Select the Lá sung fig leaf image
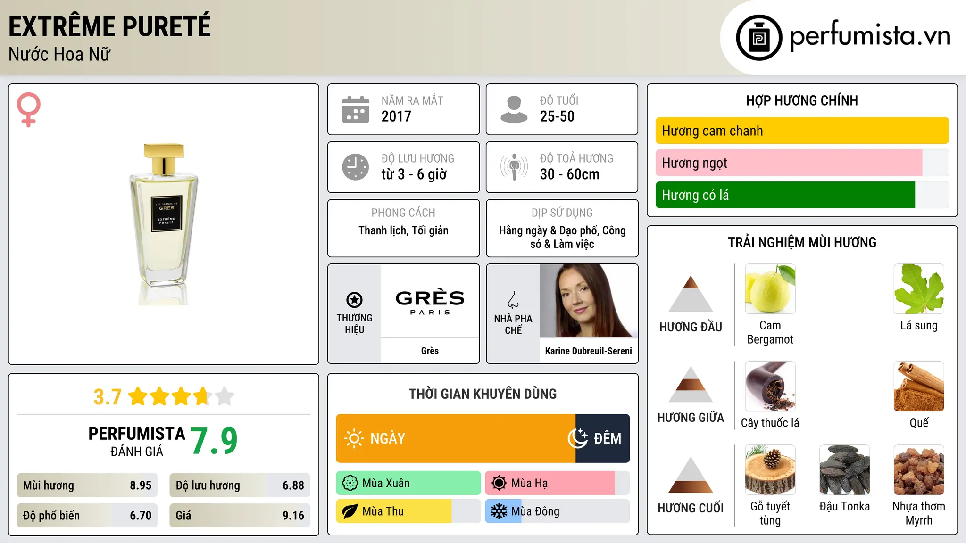The image size is (966, 543). pos(919,289)
